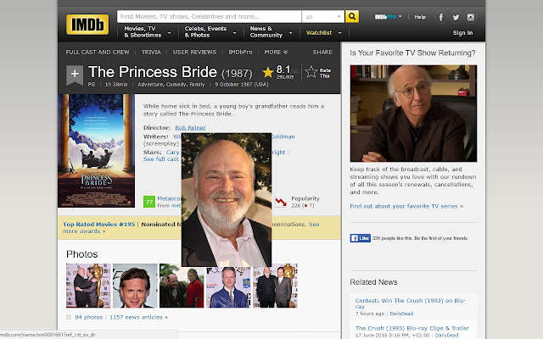Image resolution: width=543 pixels, height=339 pixels.
Task: Click the Metascore 77 green badge
Action: click(149, 202)
